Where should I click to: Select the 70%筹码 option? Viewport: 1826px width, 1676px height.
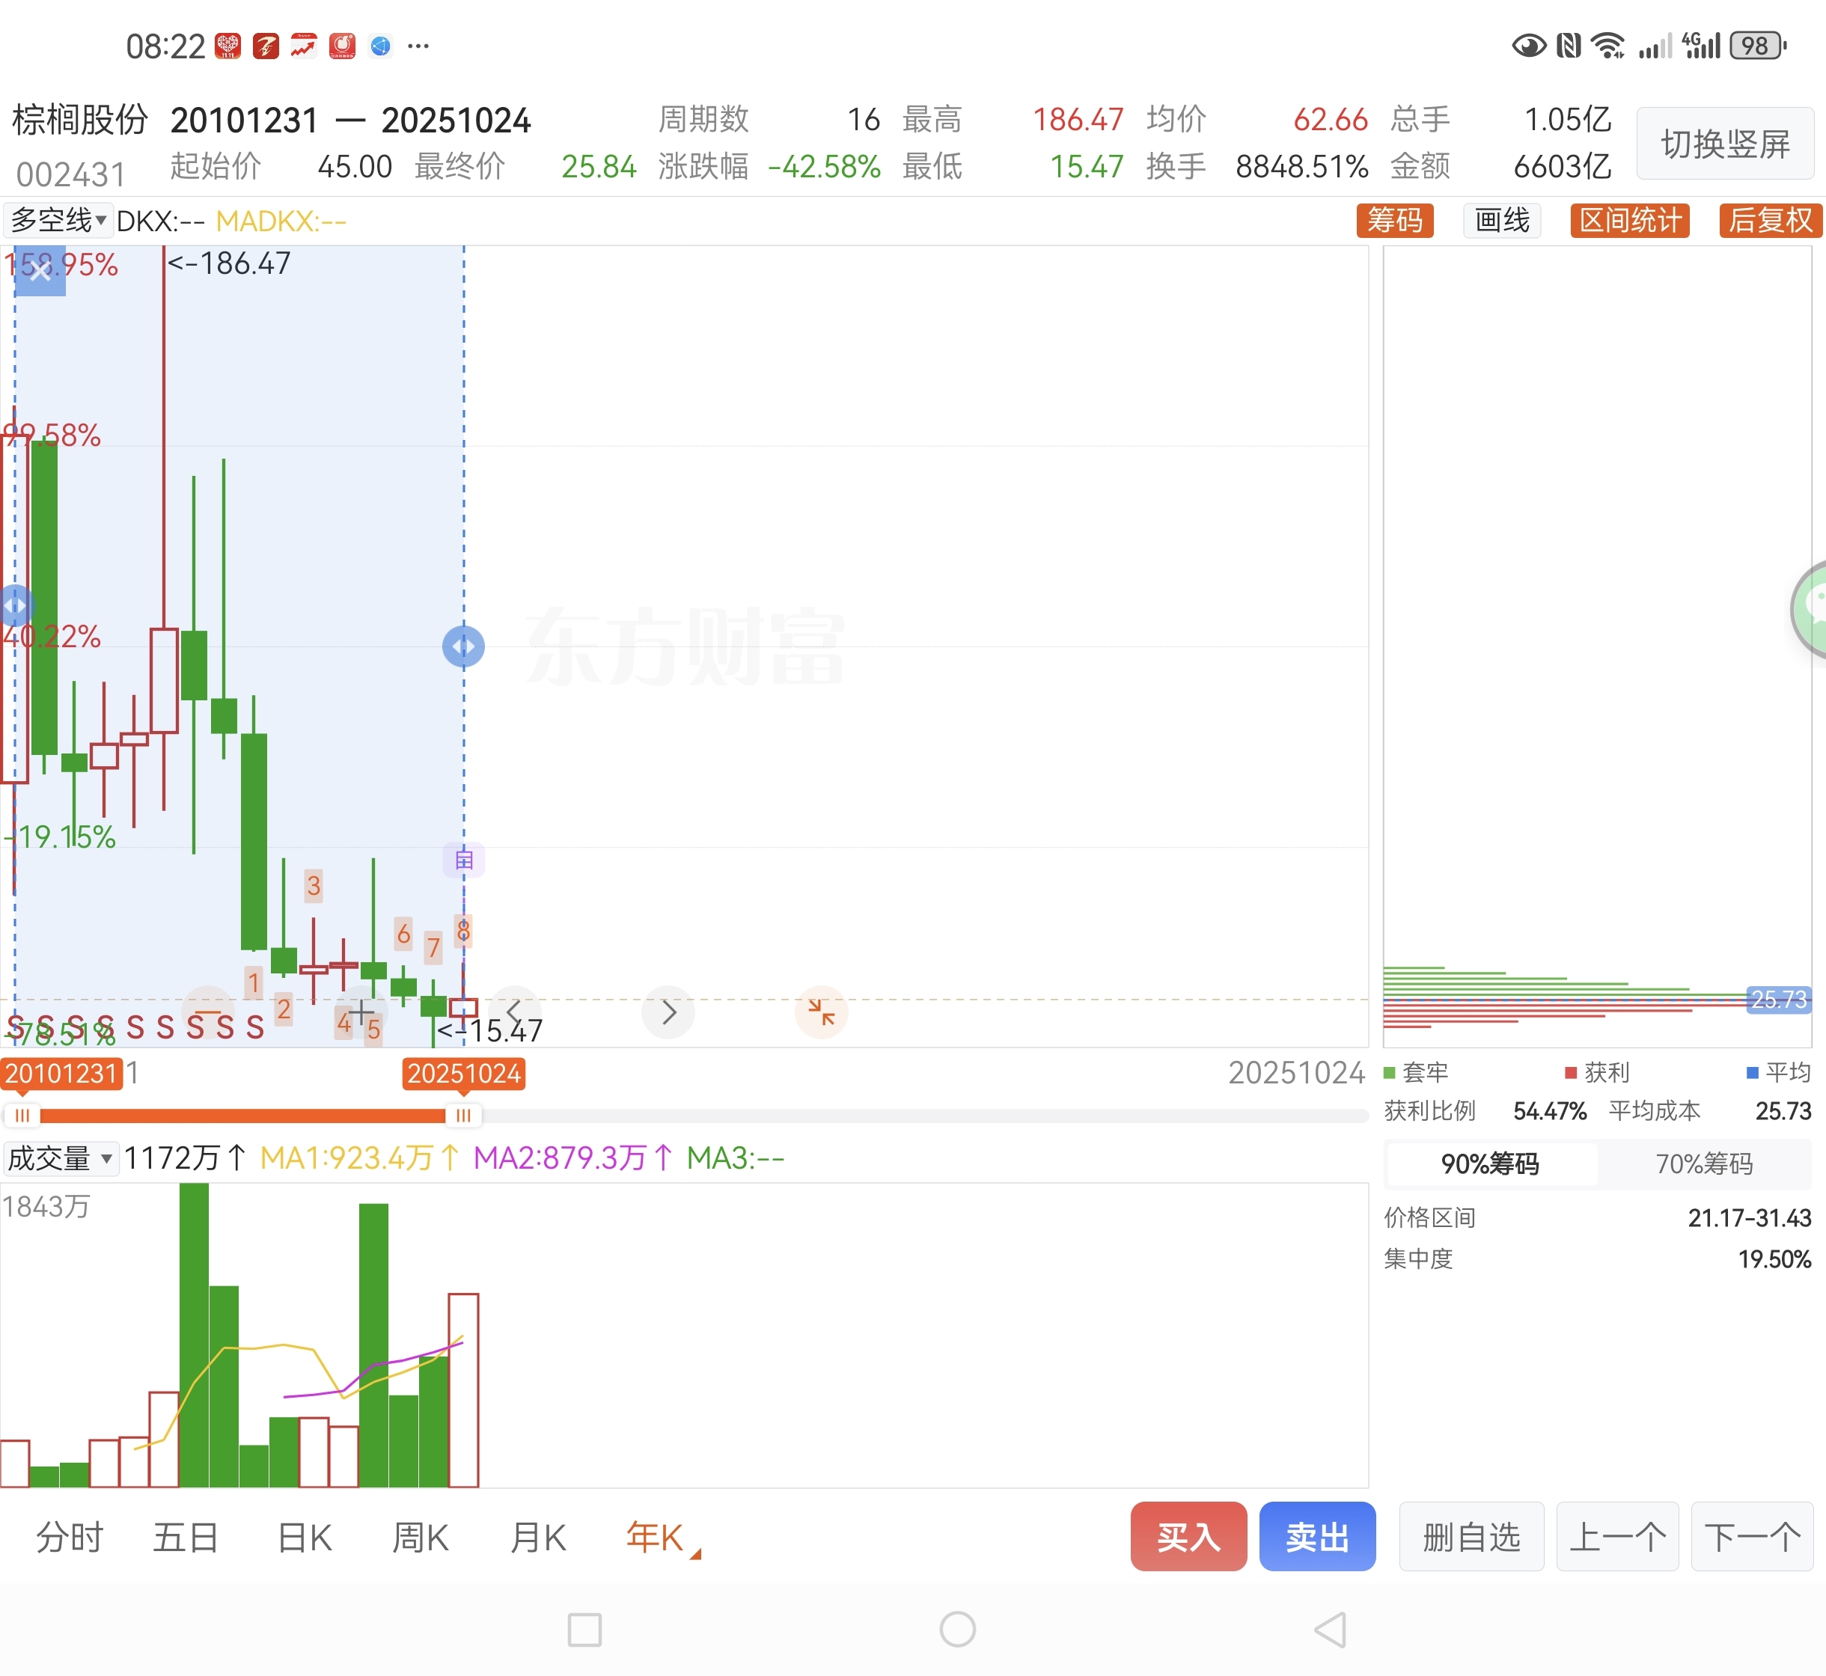(x=1703, y=1163)
